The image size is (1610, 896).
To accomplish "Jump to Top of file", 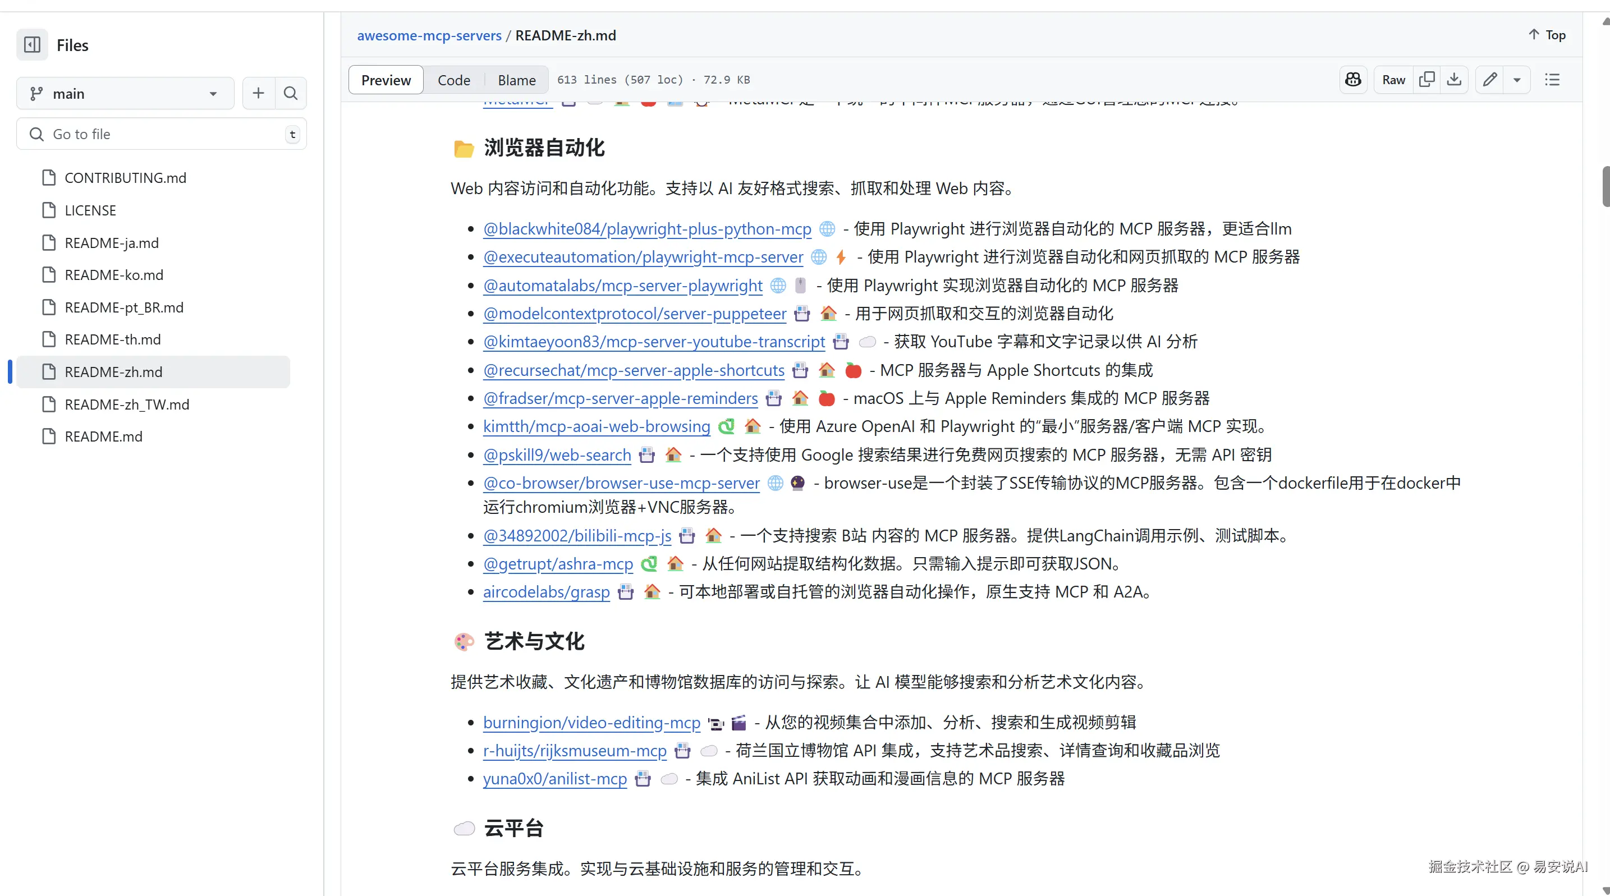I will pyautogui.click(x=1547, y=35).
